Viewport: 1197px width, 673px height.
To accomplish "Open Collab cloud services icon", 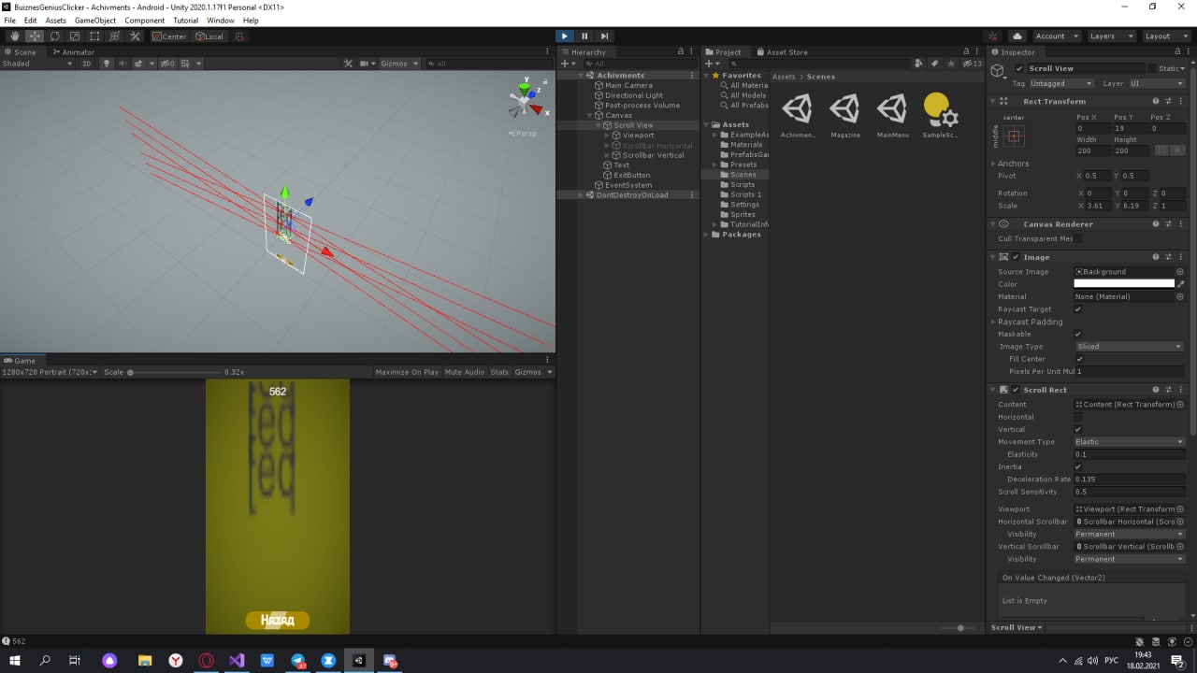I will click(1017, 36).
